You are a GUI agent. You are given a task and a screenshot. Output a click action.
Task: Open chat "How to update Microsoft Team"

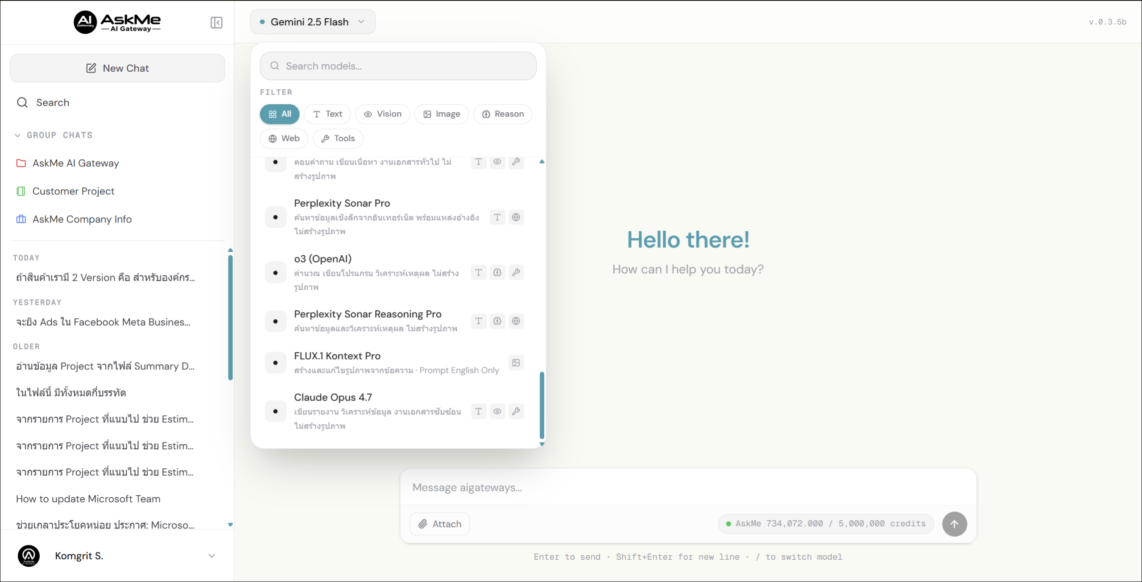(x=88, y=499)
